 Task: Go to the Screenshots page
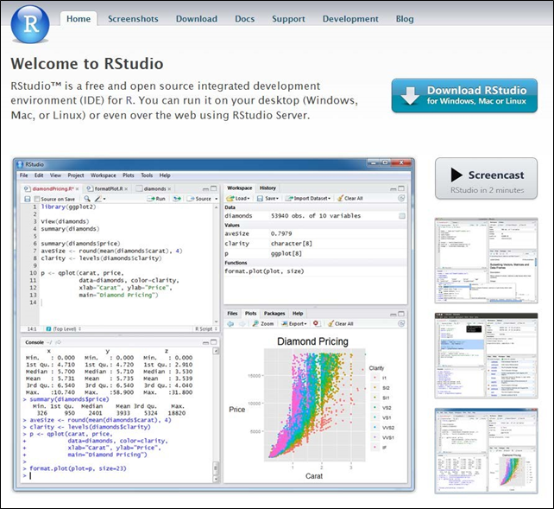tap(133, 19)
